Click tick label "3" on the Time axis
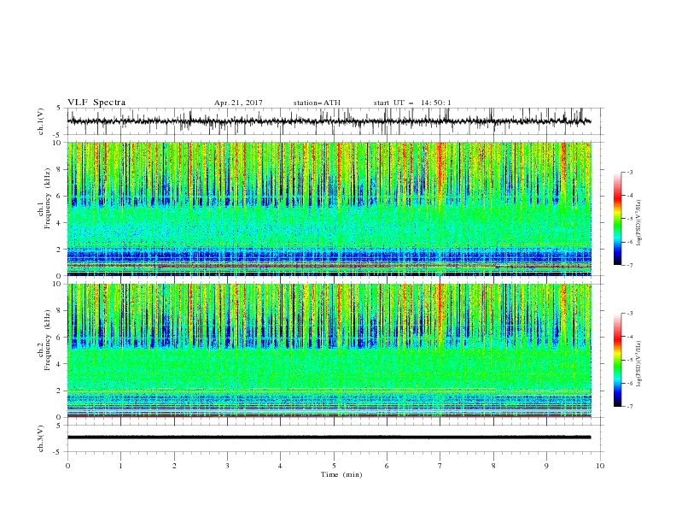This screenshot has height=523, width=676. click(x=227, y=466)
